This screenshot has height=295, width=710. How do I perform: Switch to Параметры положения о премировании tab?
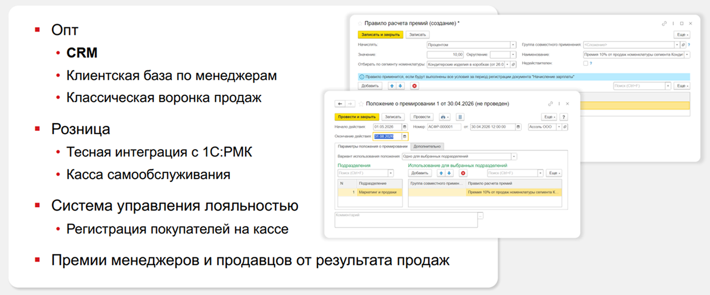[x=373, y=146]
